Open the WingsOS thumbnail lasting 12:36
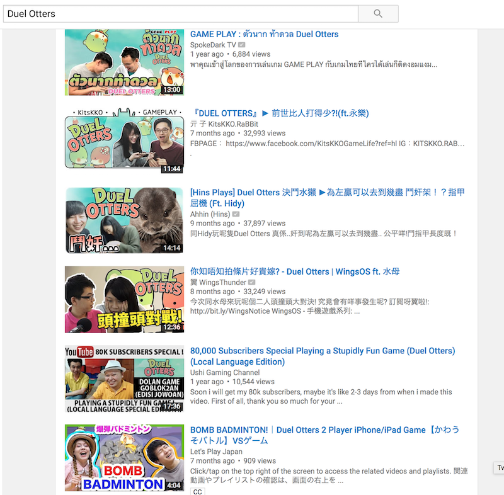The width and height of the screenshot is (504, 495). click(x=124, y=299)
